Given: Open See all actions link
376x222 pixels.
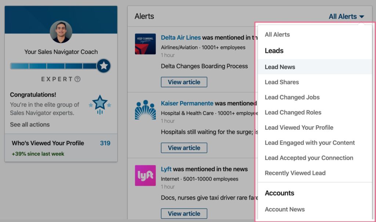Looking at the screenshot, I should pos(30,124).
